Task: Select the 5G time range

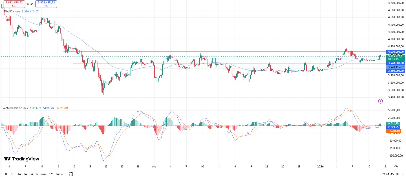Action: (x=13, y=174)
